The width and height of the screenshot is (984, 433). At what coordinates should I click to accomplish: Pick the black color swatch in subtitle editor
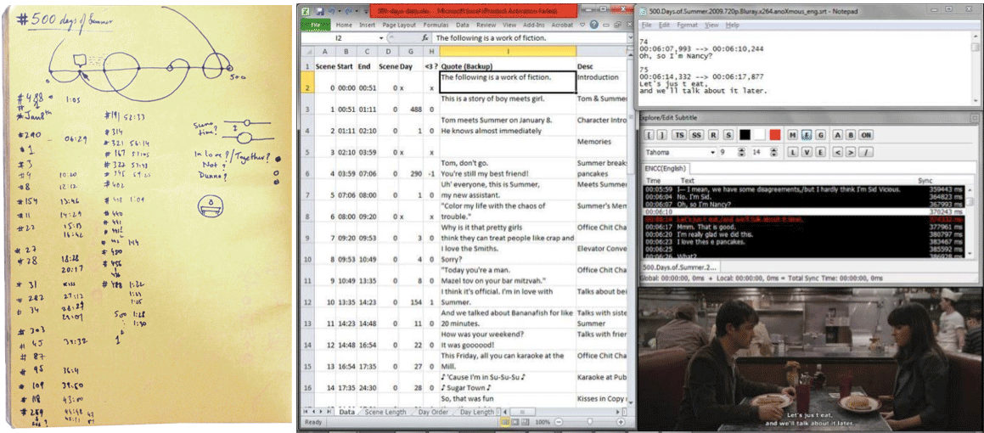pyautogui.click(x=745, y=135)
